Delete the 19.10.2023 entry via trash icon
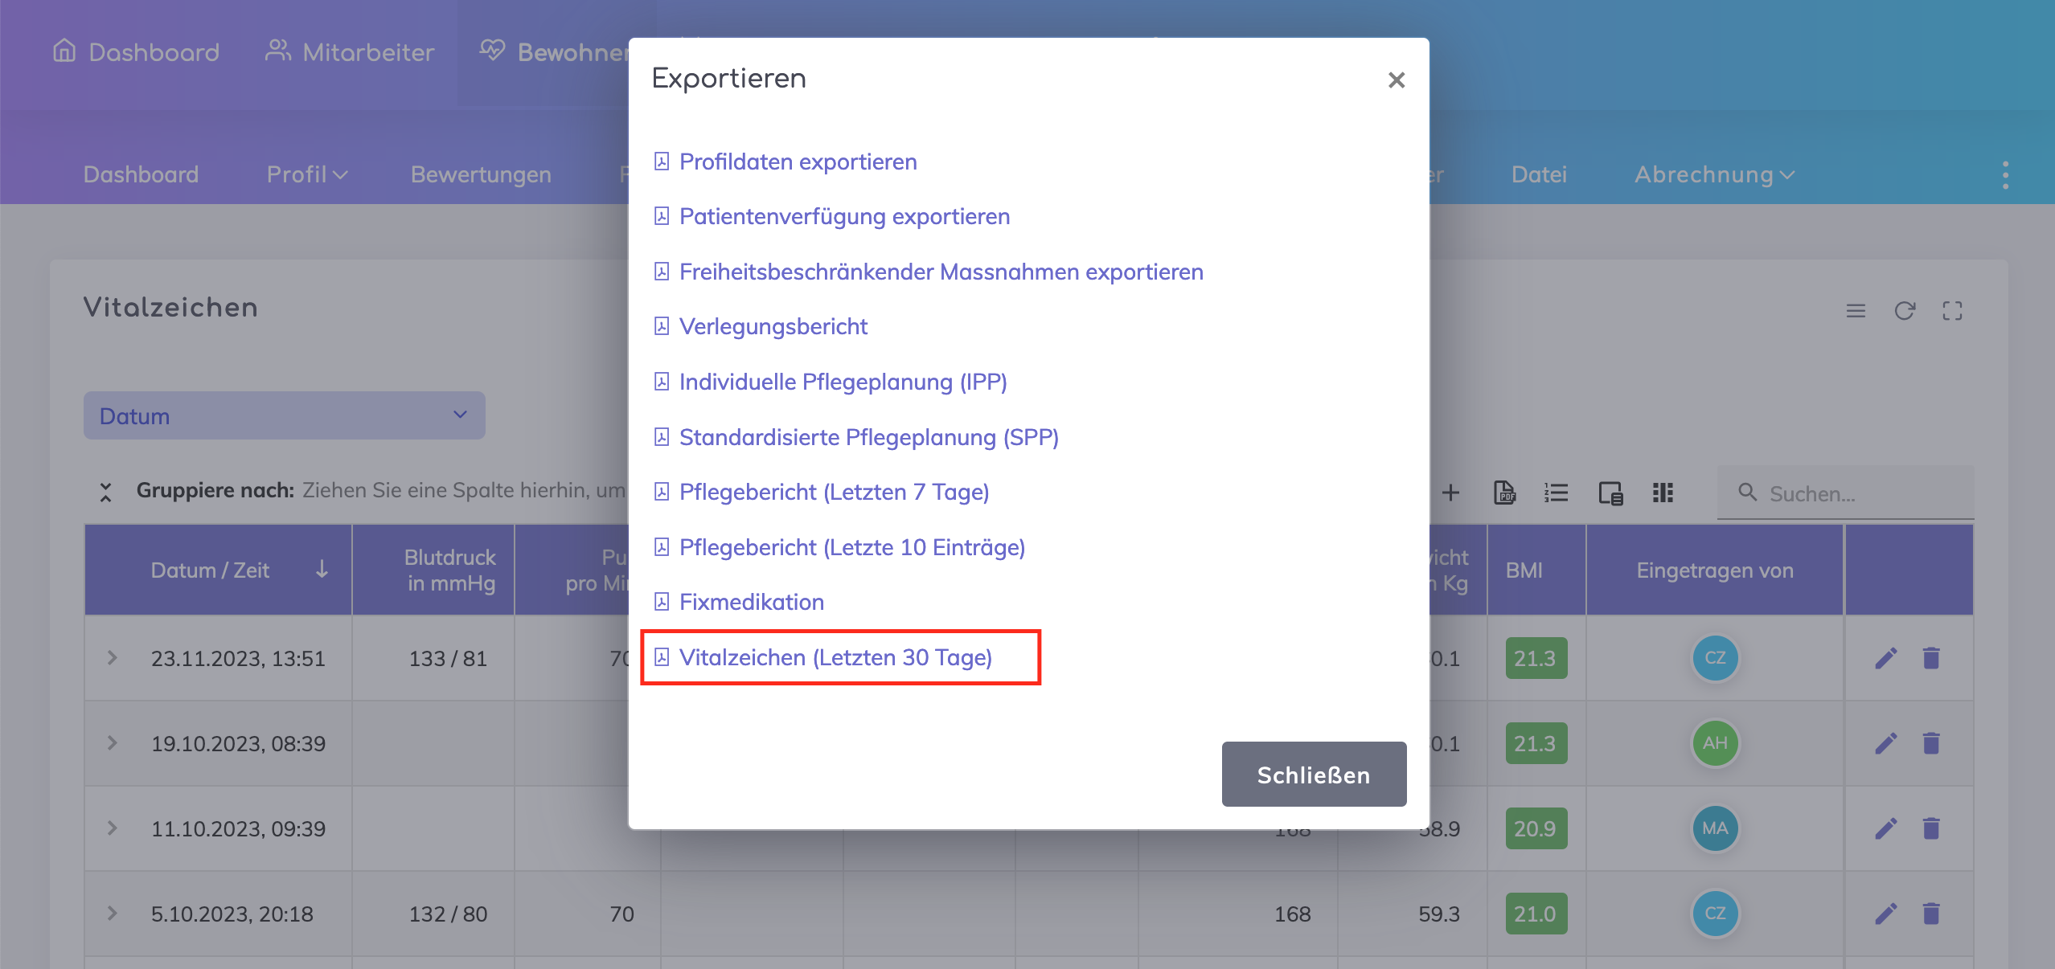The width and height of the screenshot is (2055, 969). pyautogui.click(x=1930, y=743)
